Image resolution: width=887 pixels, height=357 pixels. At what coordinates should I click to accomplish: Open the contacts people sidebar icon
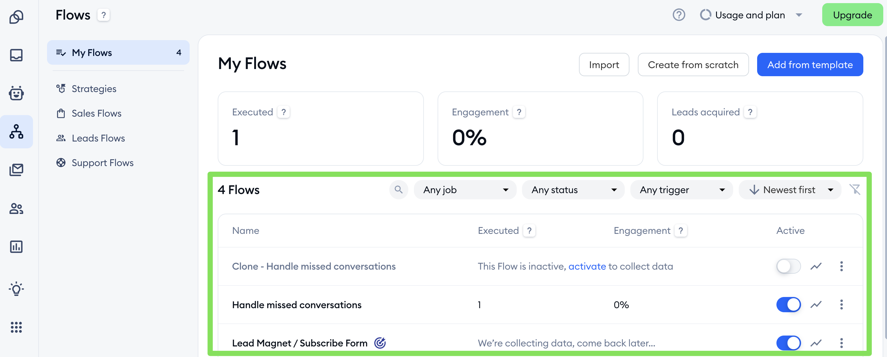pos(16,208)
